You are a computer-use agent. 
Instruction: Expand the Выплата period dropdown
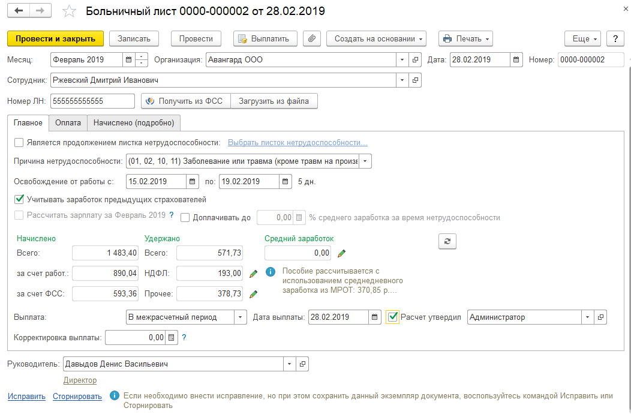(241, 317)
